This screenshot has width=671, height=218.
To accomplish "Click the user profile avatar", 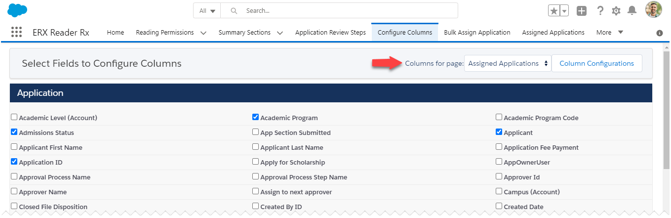I will (x=653, y=9).
